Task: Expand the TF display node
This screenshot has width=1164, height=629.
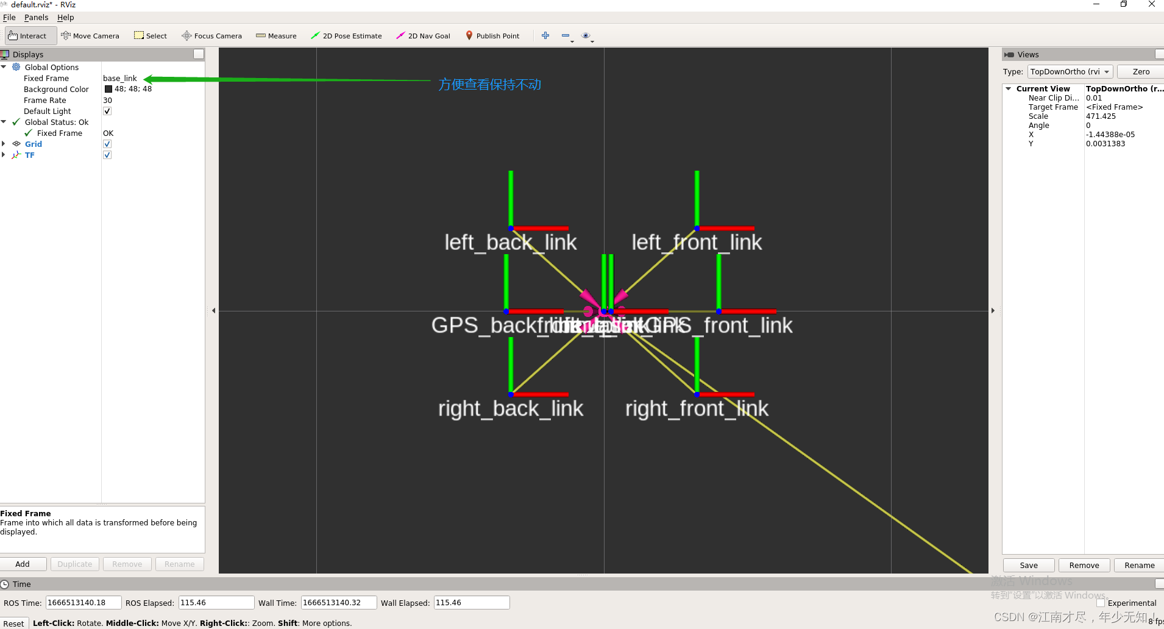Action: tap(4, 155)
